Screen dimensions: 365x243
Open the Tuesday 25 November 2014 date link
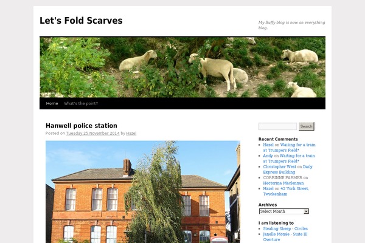[x=92, y=133]
